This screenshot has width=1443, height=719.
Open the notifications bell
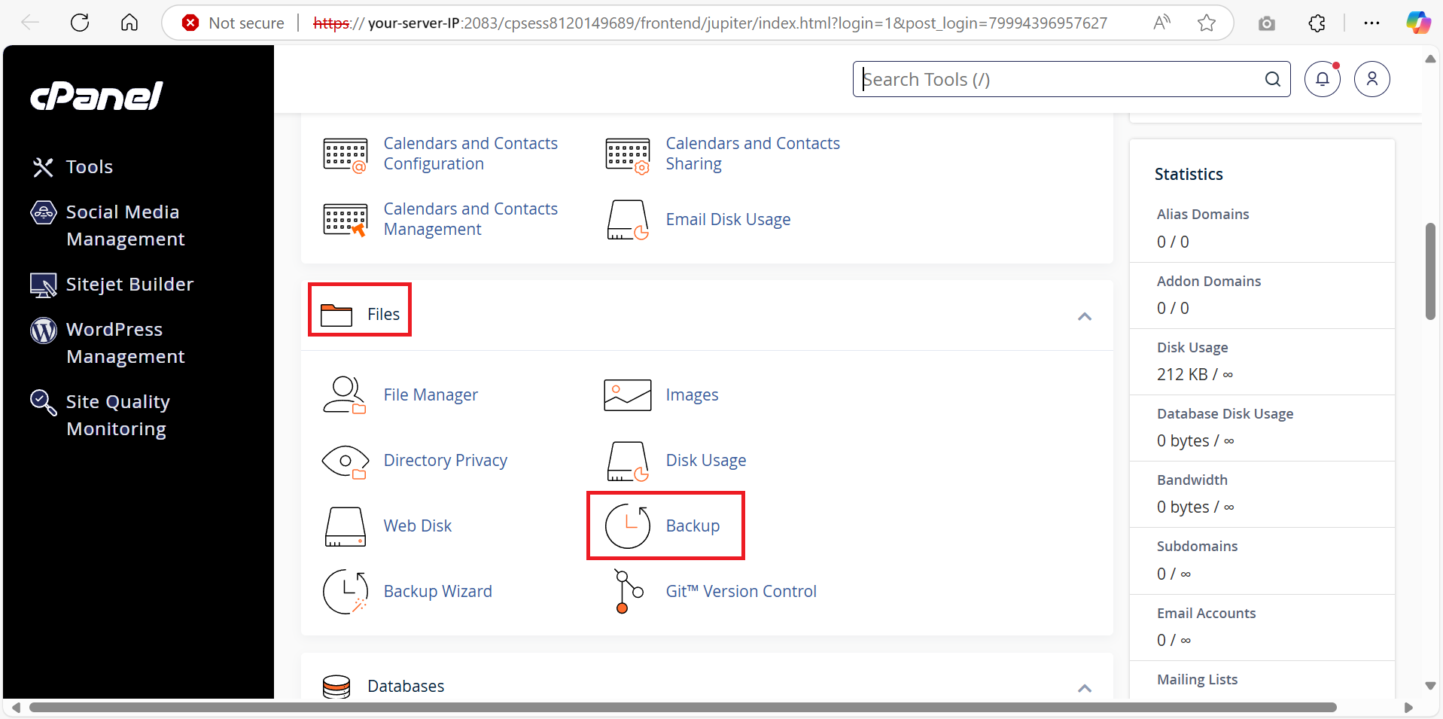click(1323, 79)
